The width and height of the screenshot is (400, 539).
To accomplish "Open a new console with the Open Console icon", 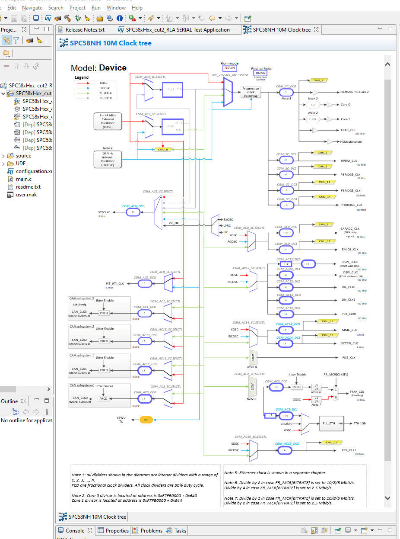I will coord(363,530).
